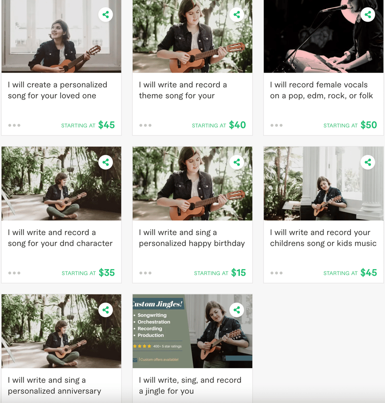The width and height of the screenshot is (385, 403).
Task: Open more options for female vocals gig
Action: (x=276, y=126)
